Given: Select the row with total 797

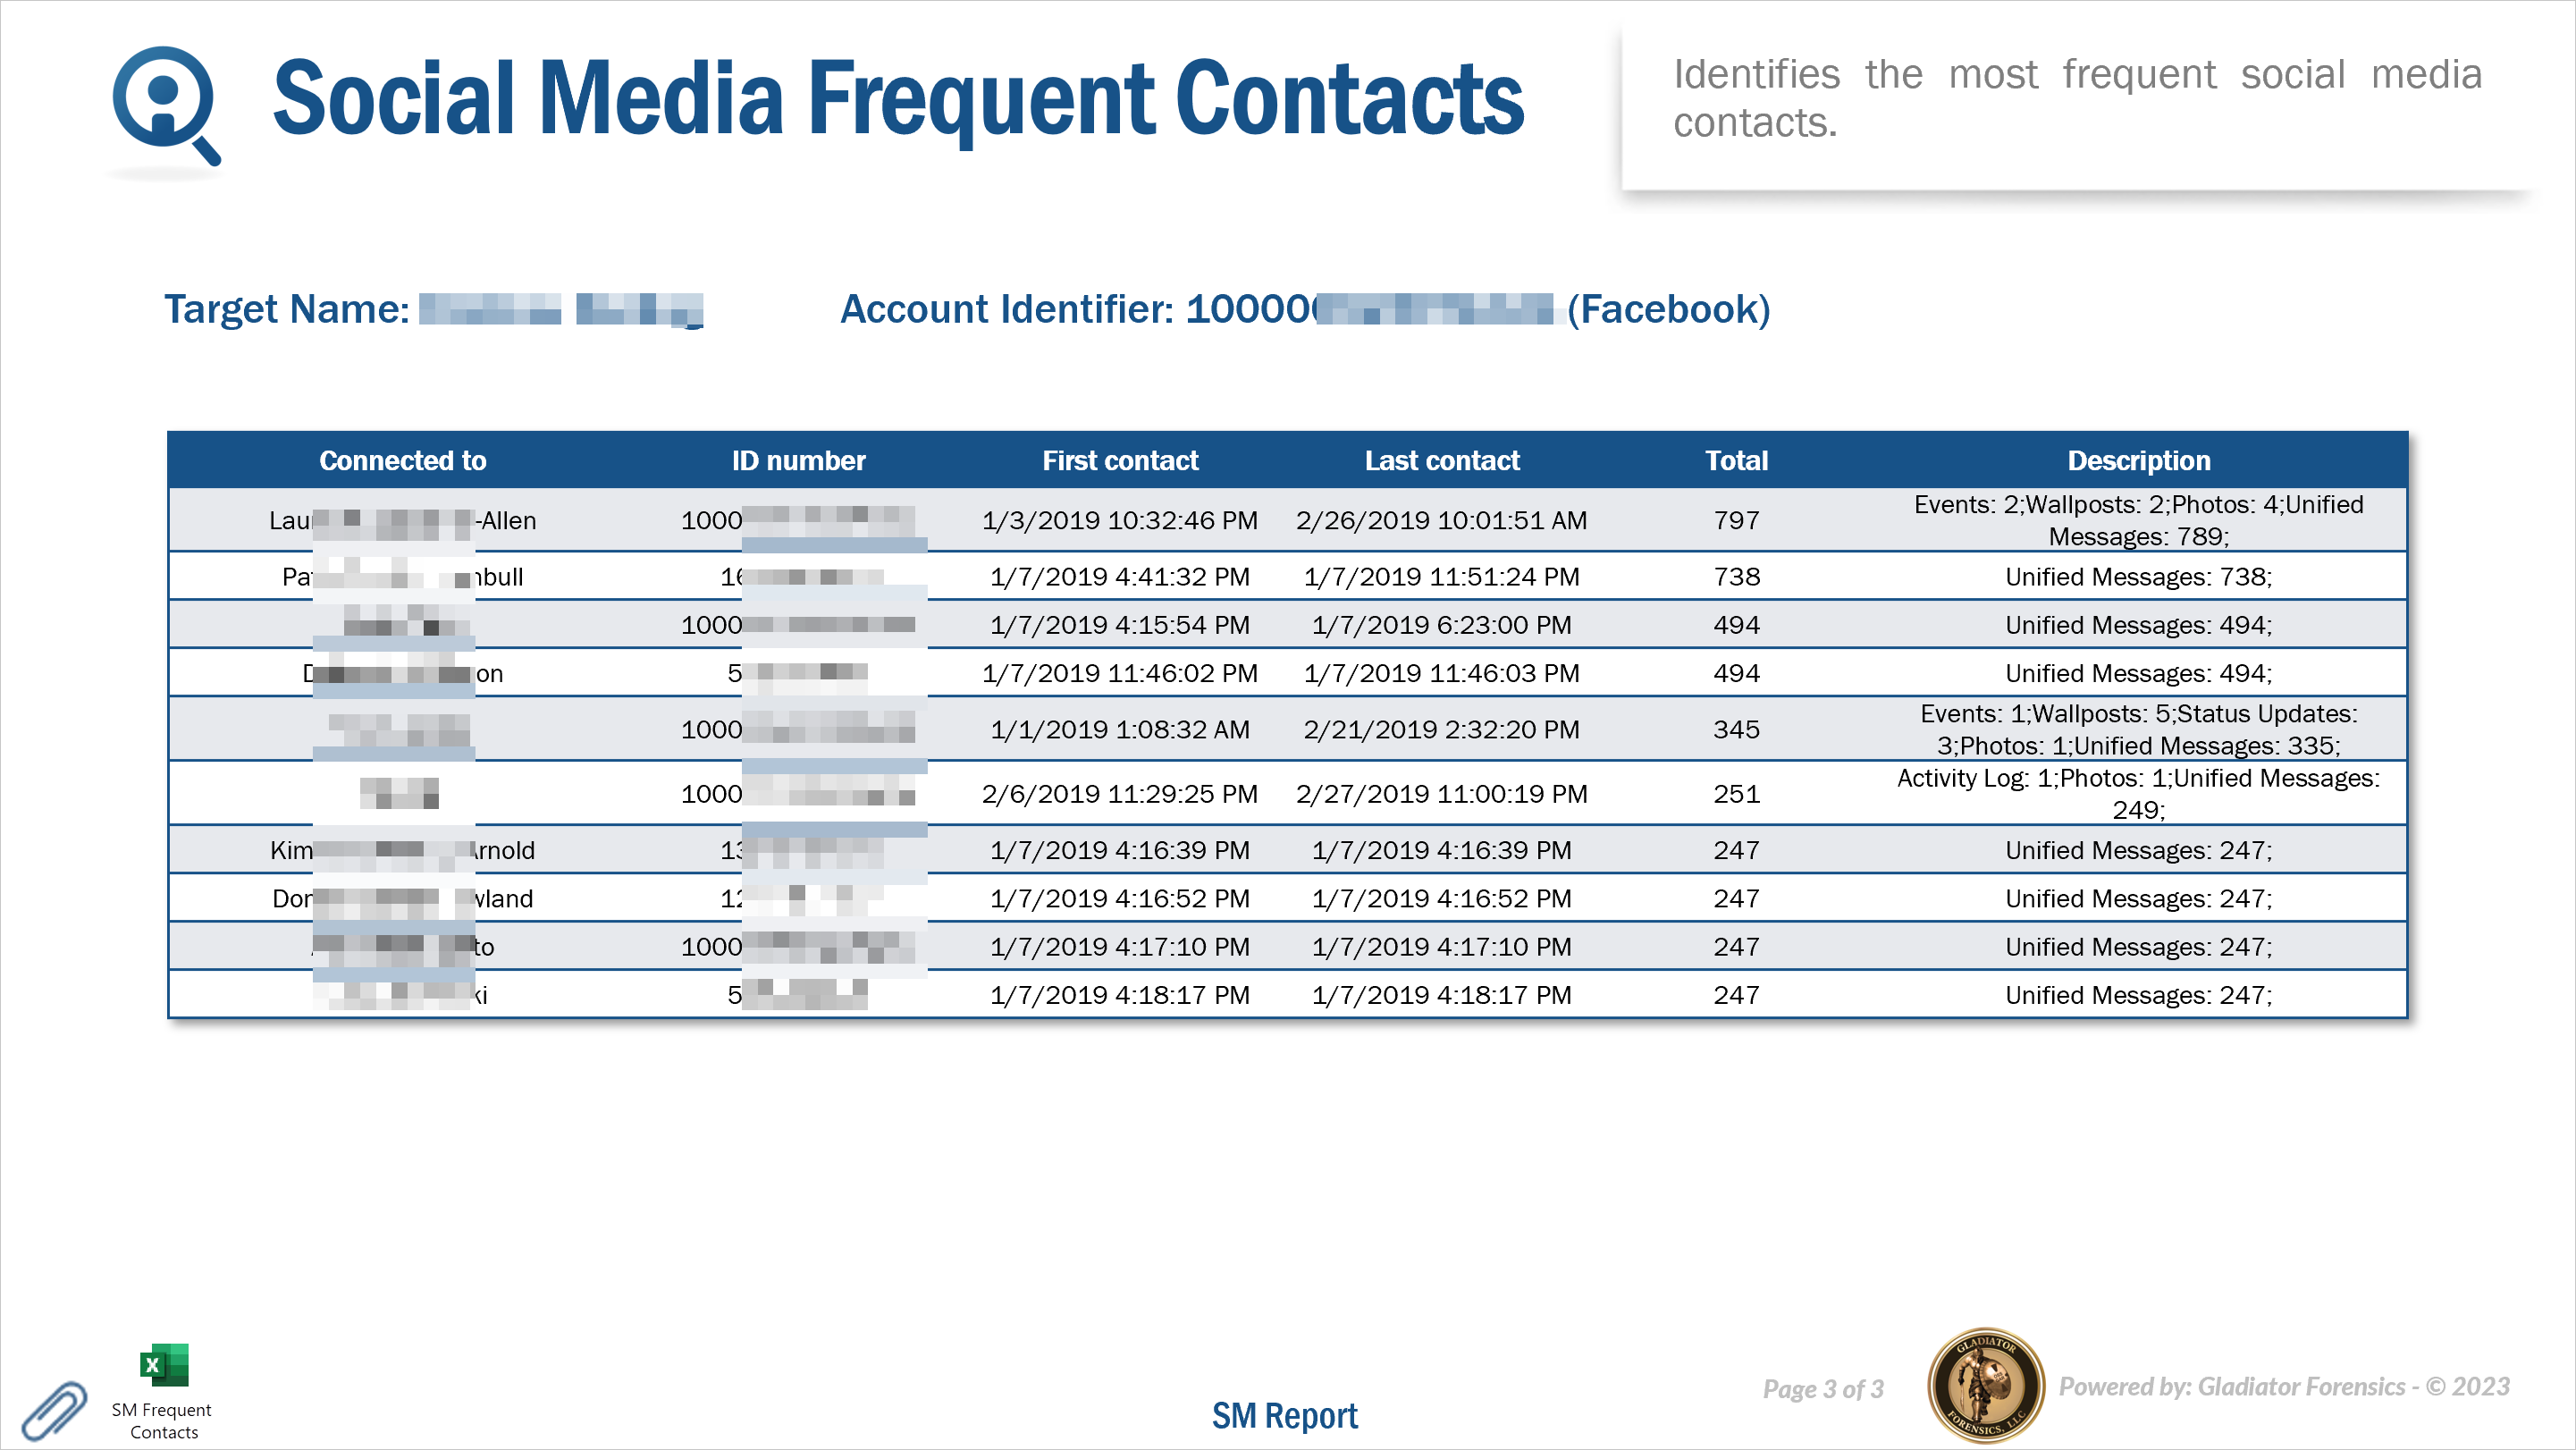Looking at the screenshot, I should click(x=1736, y=520).
